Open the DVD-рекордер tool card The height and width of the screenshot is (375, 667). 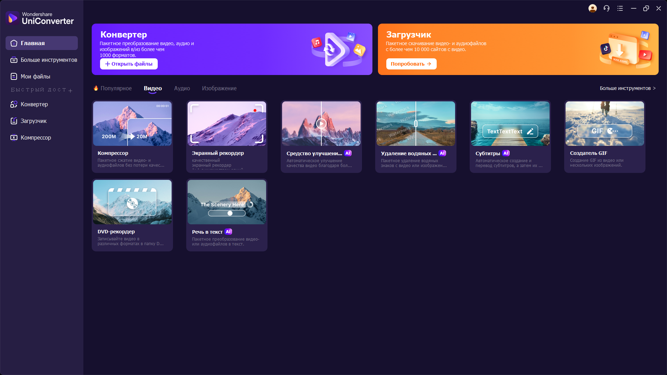click(x=132, y=215)
